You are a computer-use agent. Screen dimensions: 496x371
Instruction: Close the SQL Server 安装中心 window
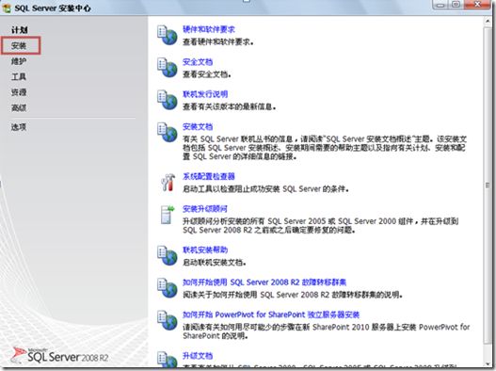tap(478, 4)
